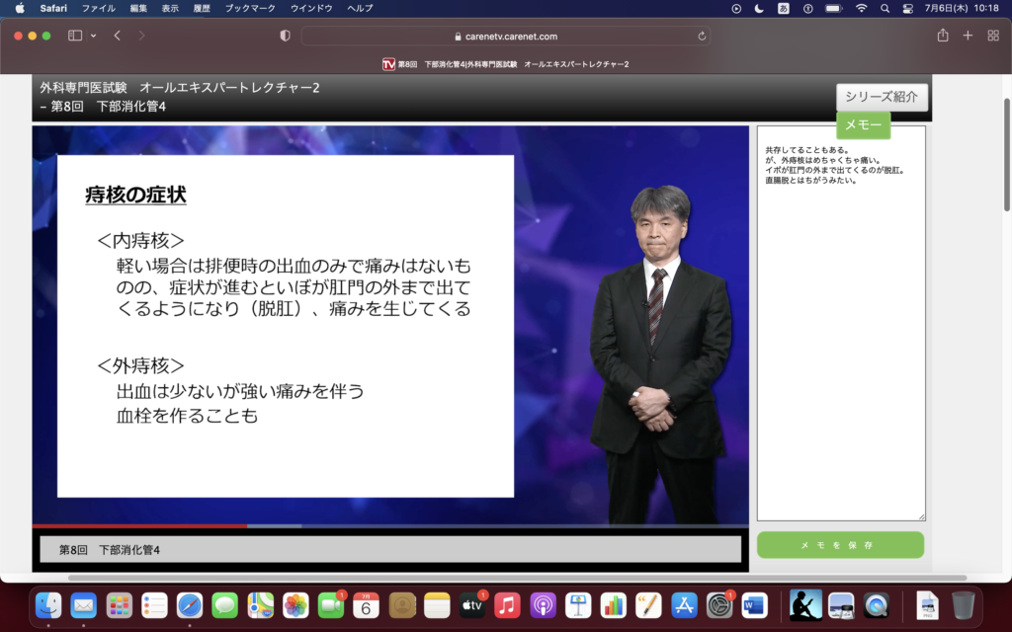Viewport: 1012px width, 632px height.
Task: Click the シリーズ紹介 button
Action: coord(882,97)
